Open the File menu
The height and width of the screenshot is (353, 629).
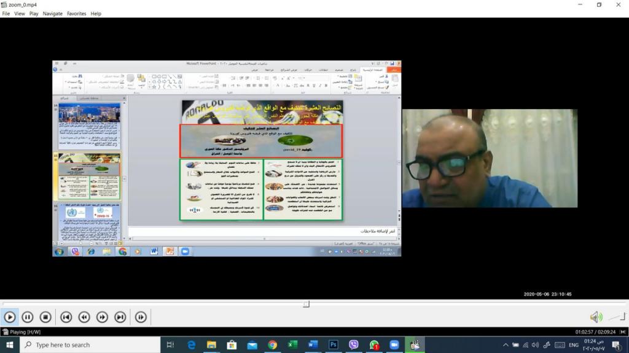(6, 13)
